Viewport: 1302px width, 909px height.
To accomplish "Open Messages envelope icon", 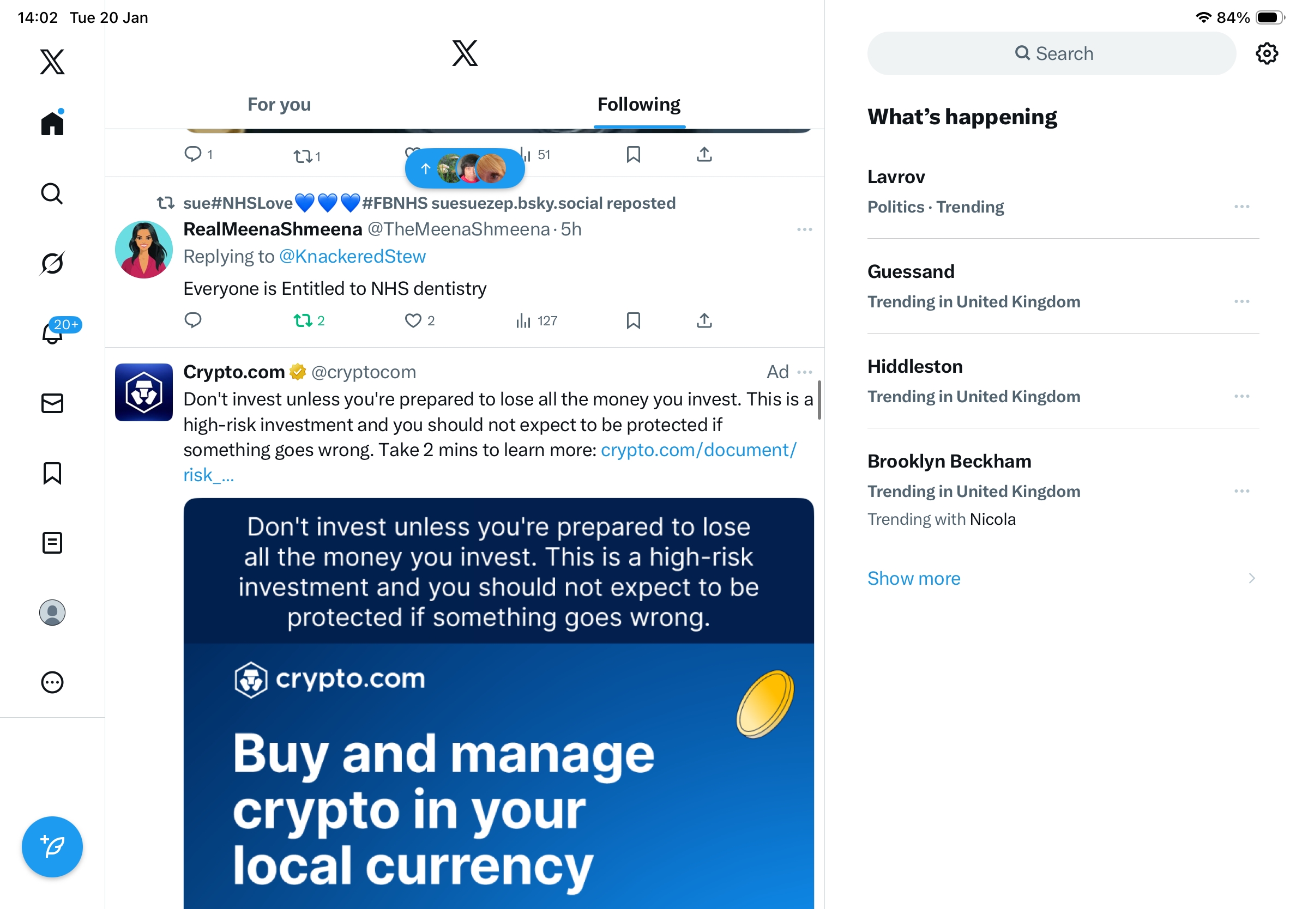I will coord(52,403).
